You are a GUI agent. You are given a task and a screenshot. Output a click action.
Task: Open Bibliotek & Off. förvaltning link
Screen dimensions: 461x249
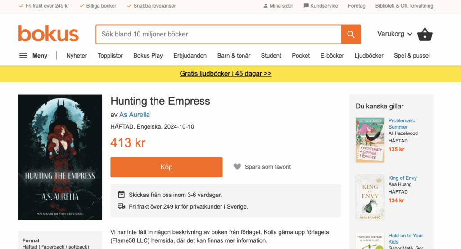pos(404,5)
